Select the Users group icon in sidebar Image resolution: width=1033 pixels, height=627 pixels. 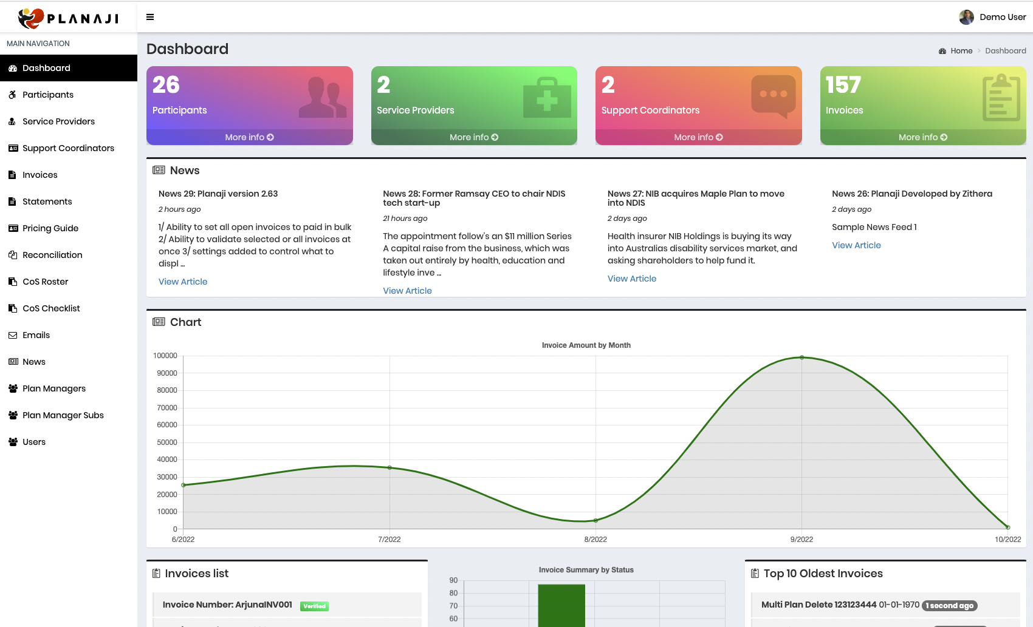[x=13, y=442]
